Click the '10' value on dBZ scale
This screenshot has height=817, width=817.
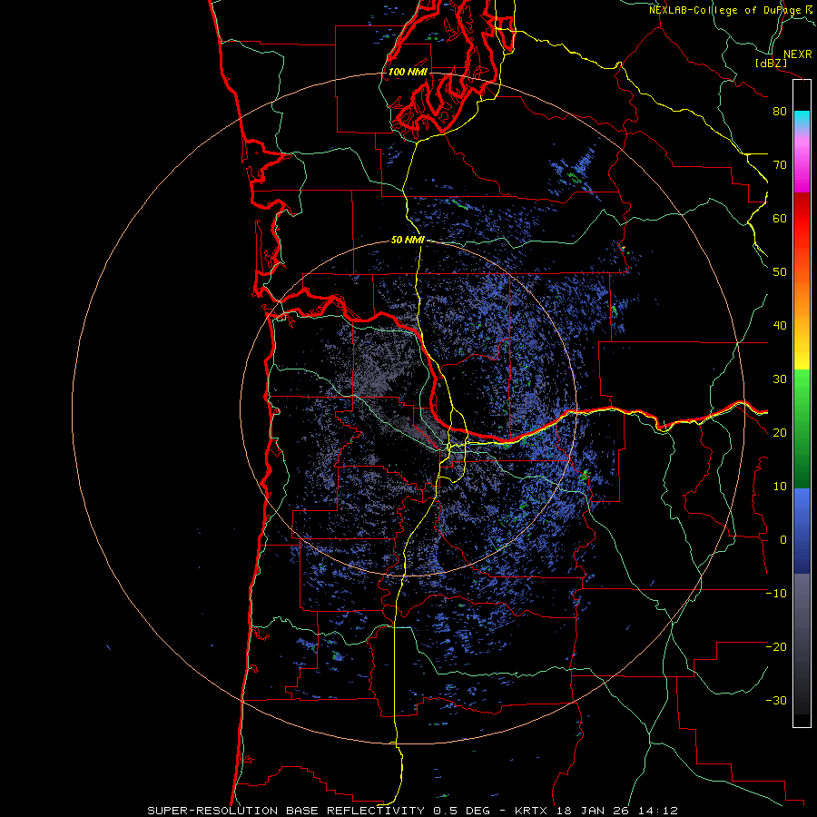(780, 487)
